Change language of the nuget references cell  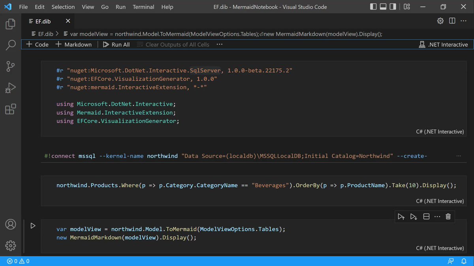click(440, 132)
